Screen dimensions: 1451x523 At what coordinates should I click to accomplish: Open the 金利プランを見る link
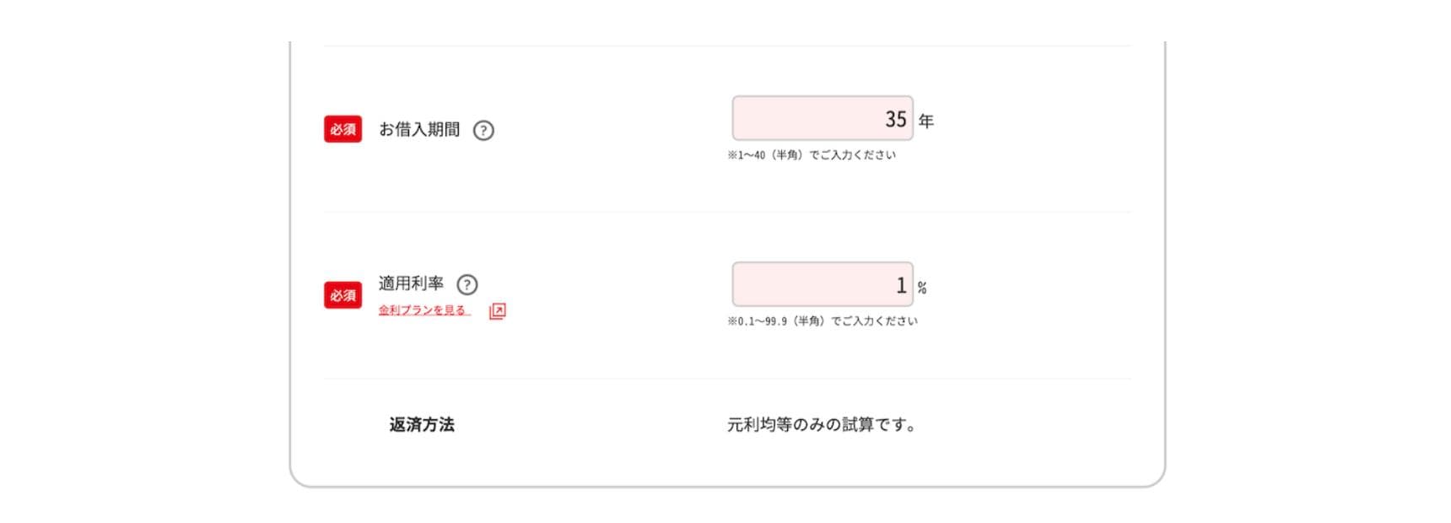click(x=424, y=310)
